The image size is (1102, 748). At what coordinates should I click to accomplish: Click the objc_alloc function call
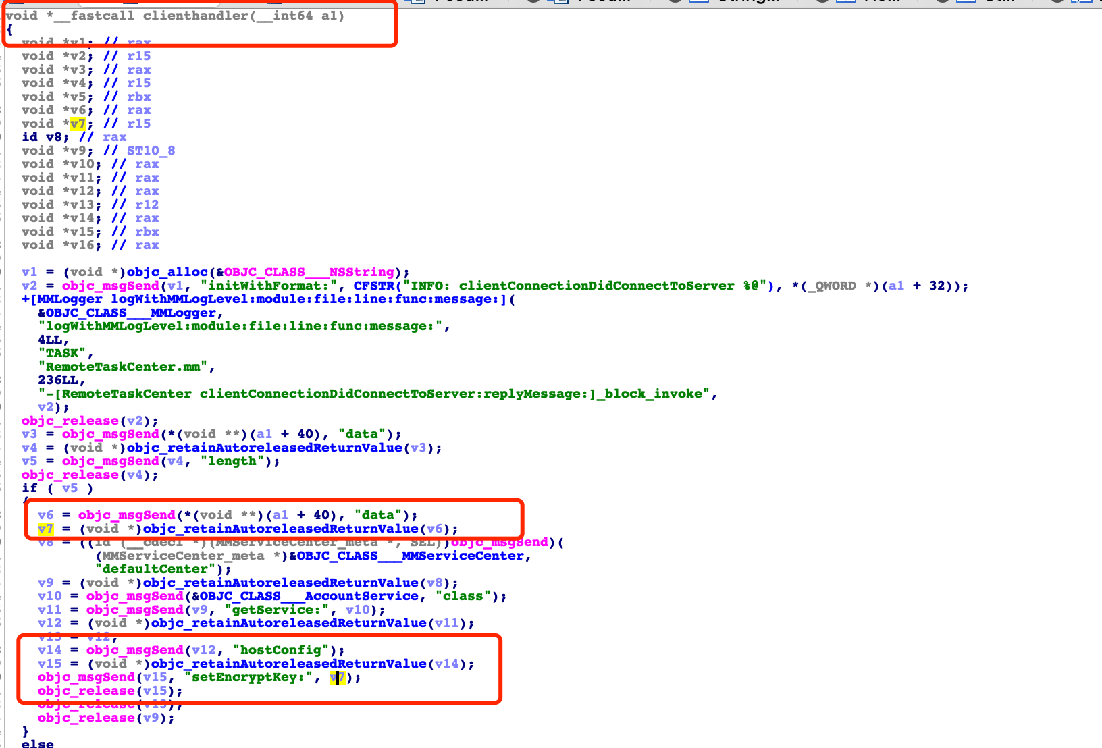coord(167,272)
